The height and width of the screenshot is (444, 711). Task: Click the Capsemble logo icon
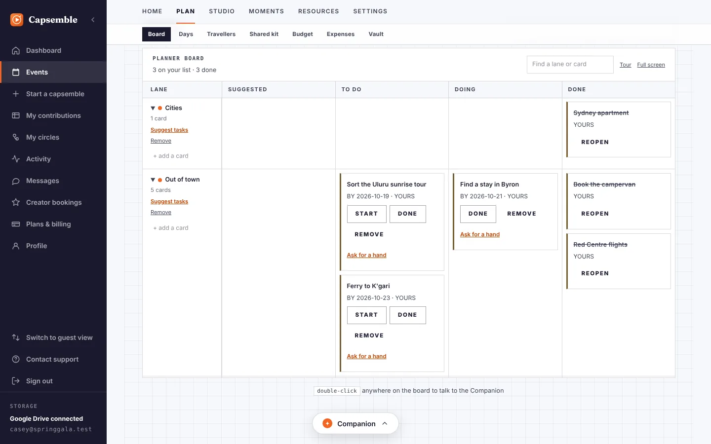pos(17,20)
